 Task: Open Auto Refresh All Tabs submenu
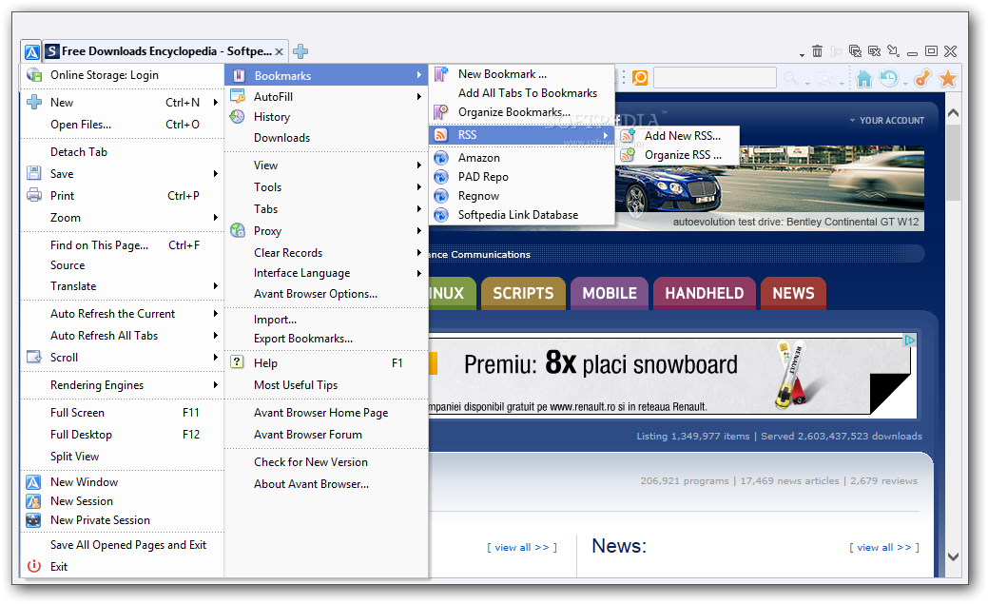123,336
